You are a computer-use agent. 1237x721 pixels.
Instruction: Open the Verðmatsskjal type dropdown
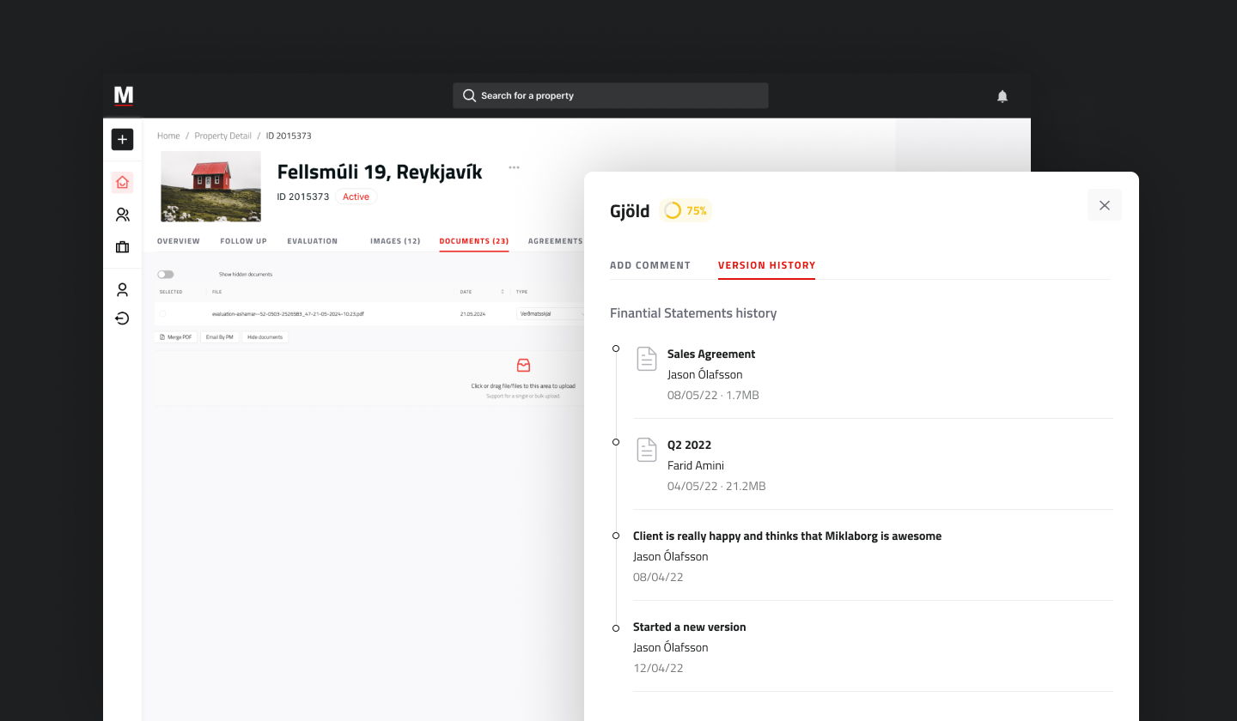pos(551,313)
